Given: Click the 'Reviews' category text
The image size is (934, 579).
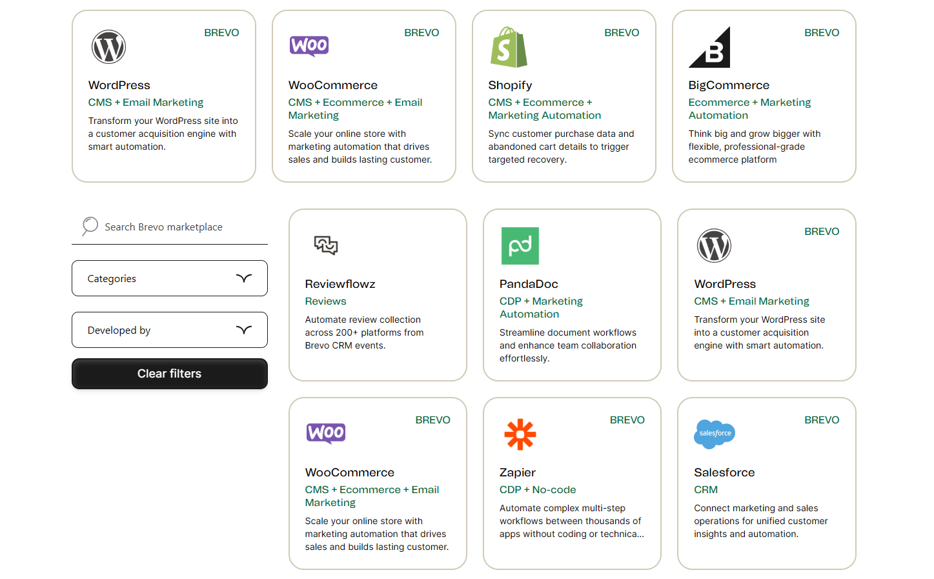Looking at the screenshot, I should 325,301.
